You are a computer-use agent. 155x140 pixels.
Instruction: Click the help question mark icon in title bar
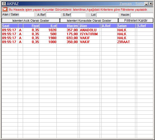click(x=4, y=4)
